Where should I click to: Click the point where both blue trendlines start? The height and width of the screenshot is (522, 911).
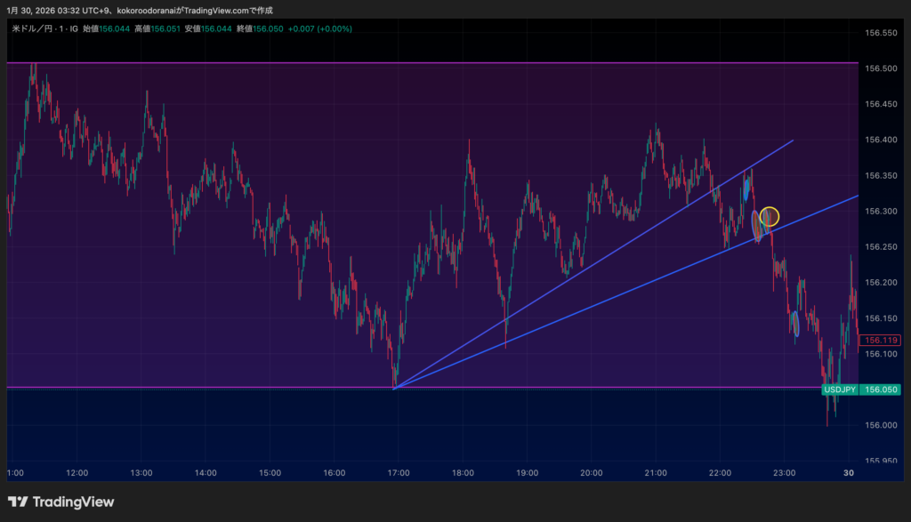[394, 388]
